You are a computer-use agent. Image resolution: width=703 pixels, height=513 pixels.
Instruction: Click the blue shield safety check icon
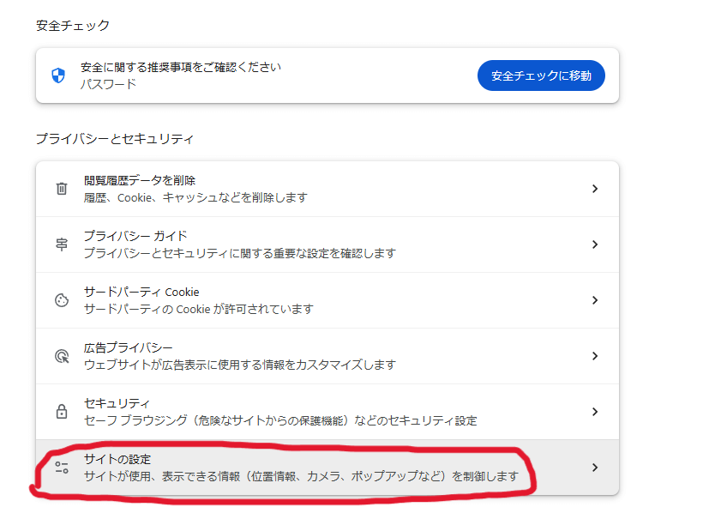[58, 75]
